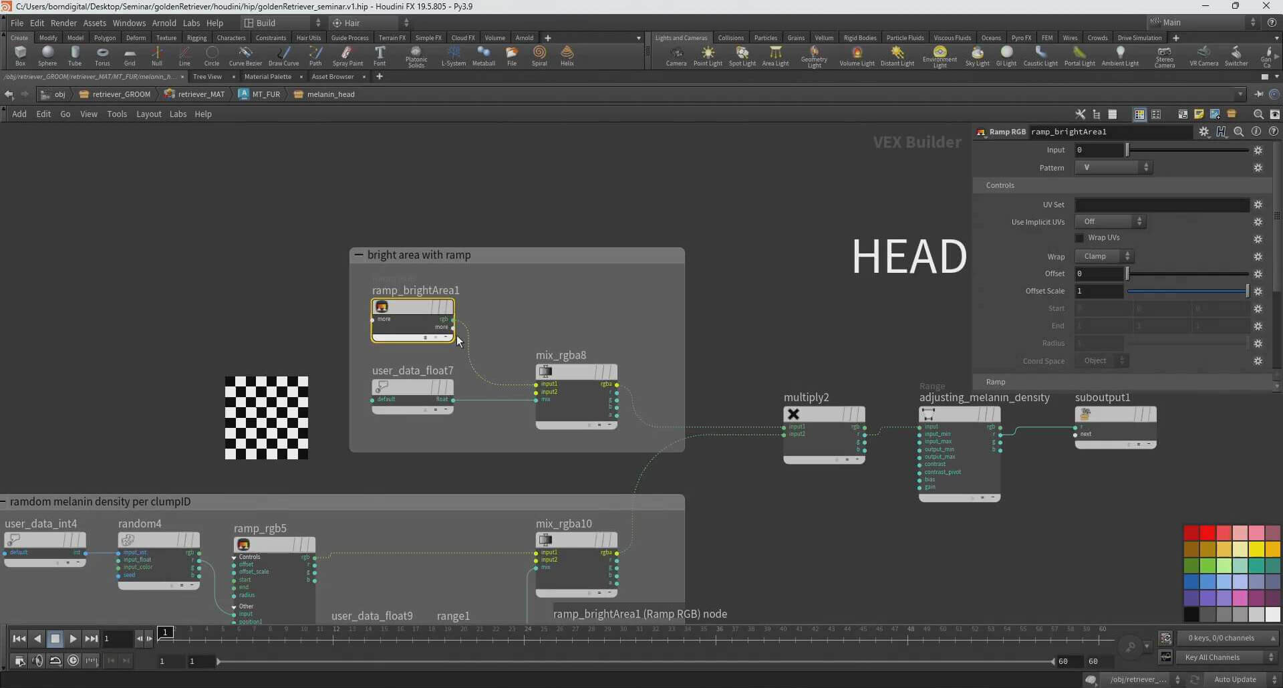This screenshot has width=1283, height=688.
Task: Switch to the Material Palette tab
Action: tap(267, 77)
